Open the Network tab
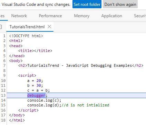 pos(19,16)
